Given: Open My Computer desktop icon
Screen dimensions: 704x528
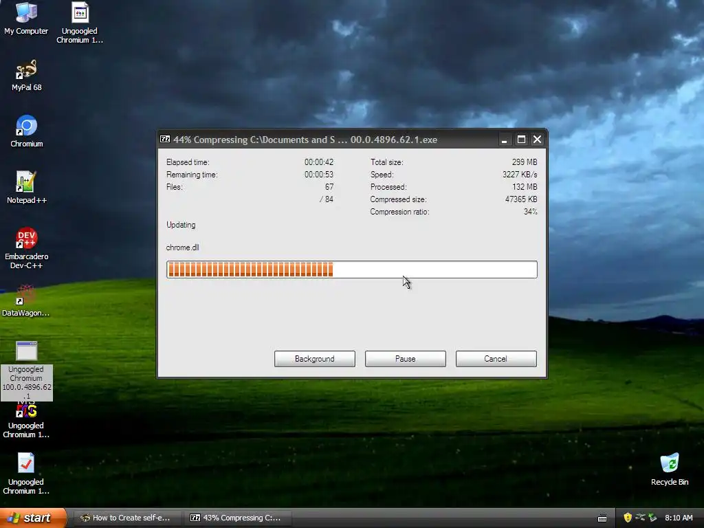Looking at the screenshot, I should click(26, 19).
